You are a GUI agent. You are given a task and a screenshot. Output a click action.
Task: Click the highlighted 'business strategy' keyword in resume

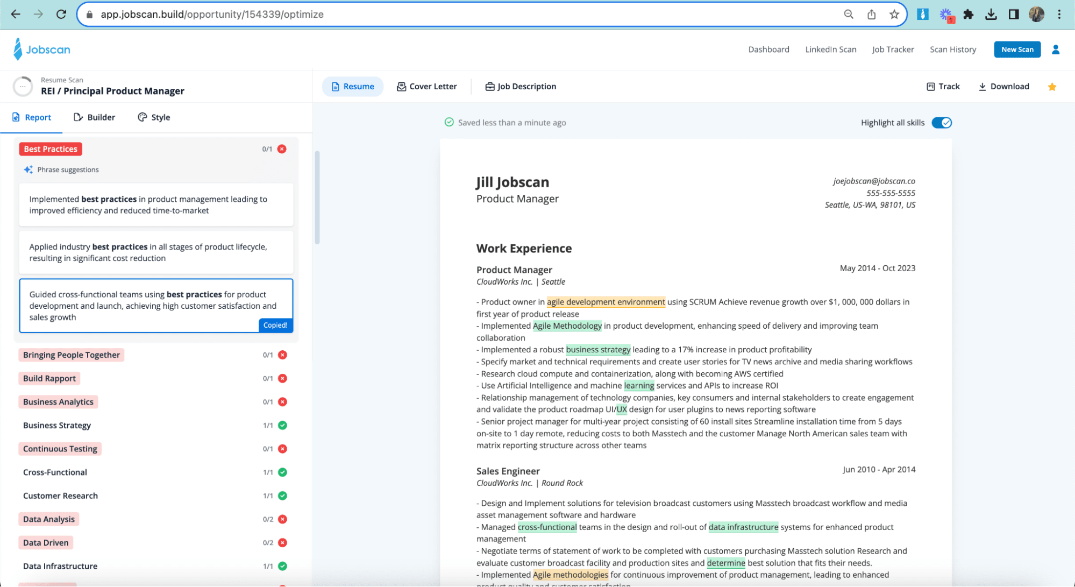pos(598,350)
